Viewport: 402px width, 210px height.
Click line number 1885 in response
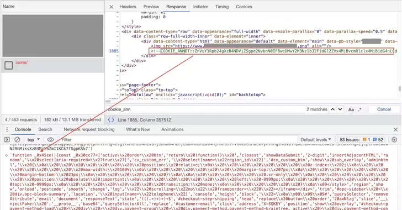[x=114, y=51]
